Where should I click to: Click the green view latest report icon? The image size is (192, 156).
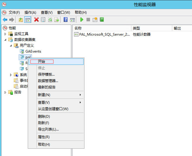(x=102, y=20)
